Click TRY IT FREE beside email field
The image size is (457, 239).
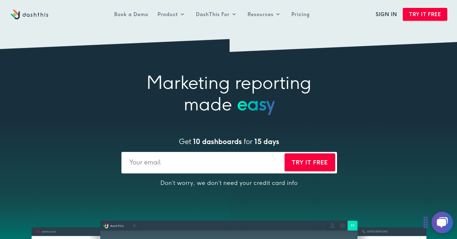(310, 162)
